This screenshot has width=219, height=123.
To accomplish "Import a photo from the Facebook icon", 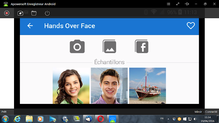I will coord(142,46).
